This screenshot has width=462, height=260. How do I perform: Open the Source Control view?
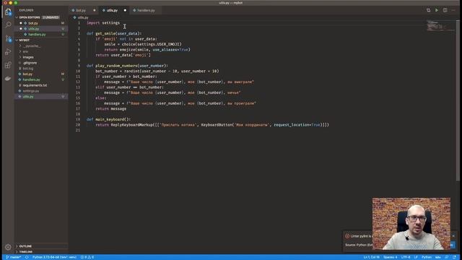tap(8, 38)
